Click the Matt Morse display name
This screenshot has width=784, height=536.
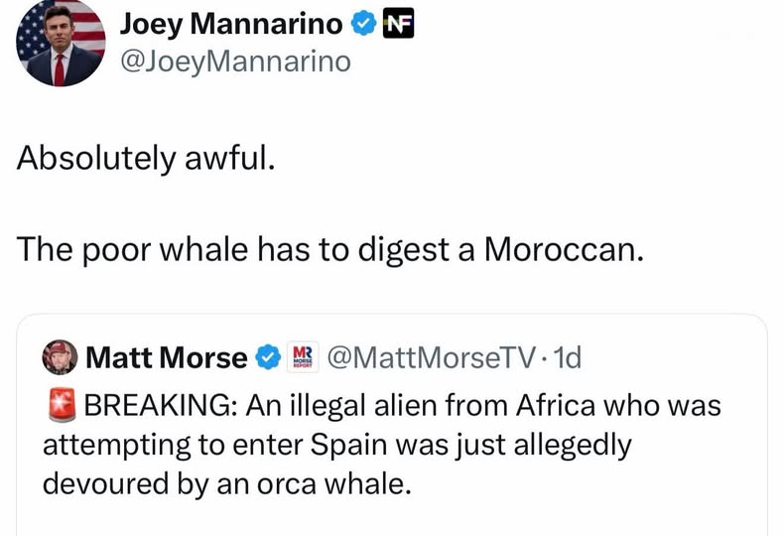[x=167, y=358]
